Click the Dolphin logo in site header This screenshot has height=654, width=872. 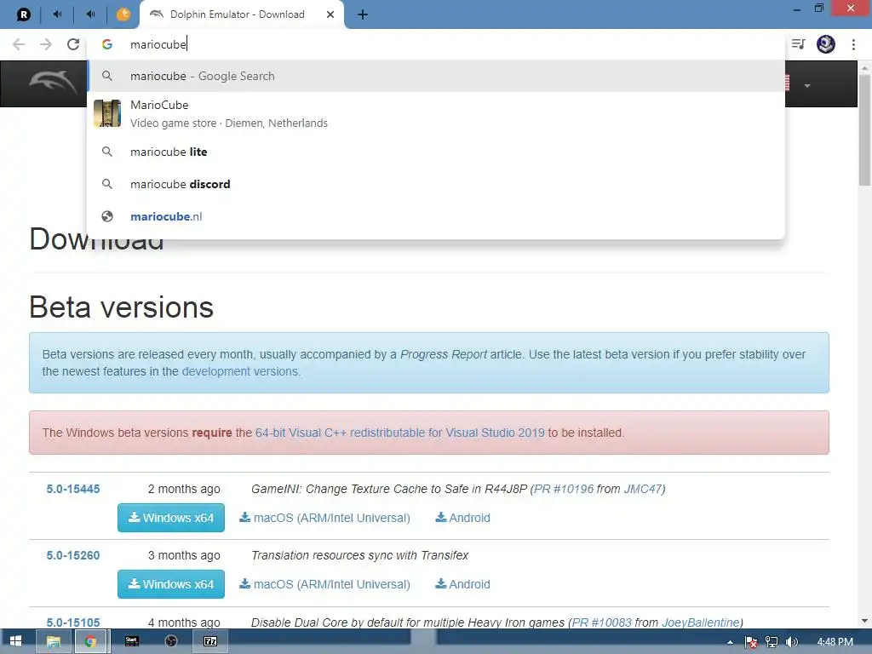click(53, 83)
